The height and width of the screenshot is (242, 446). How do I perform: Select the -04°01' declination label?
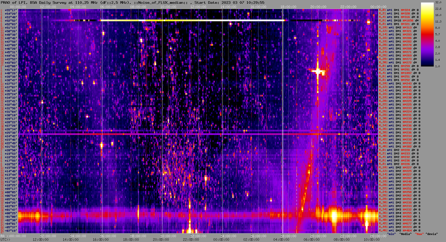pyautogui.click(x=11, y=224)
